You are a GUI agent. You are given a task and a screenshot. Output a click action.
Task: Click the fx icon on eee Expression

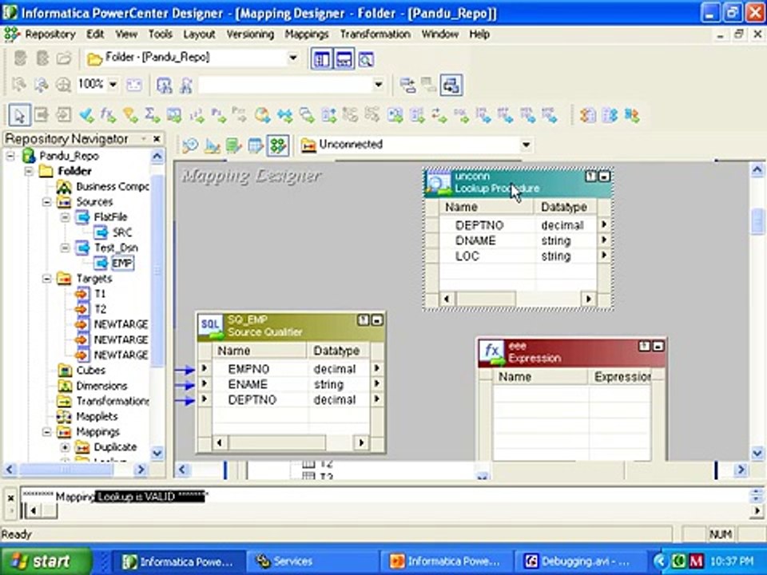pos(493,353)
